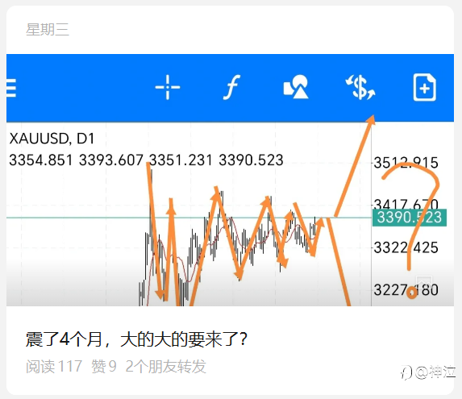The image size is (462, 399).
Task: Select the XAUUSD, D1 chart label
Action: [52, 139]
